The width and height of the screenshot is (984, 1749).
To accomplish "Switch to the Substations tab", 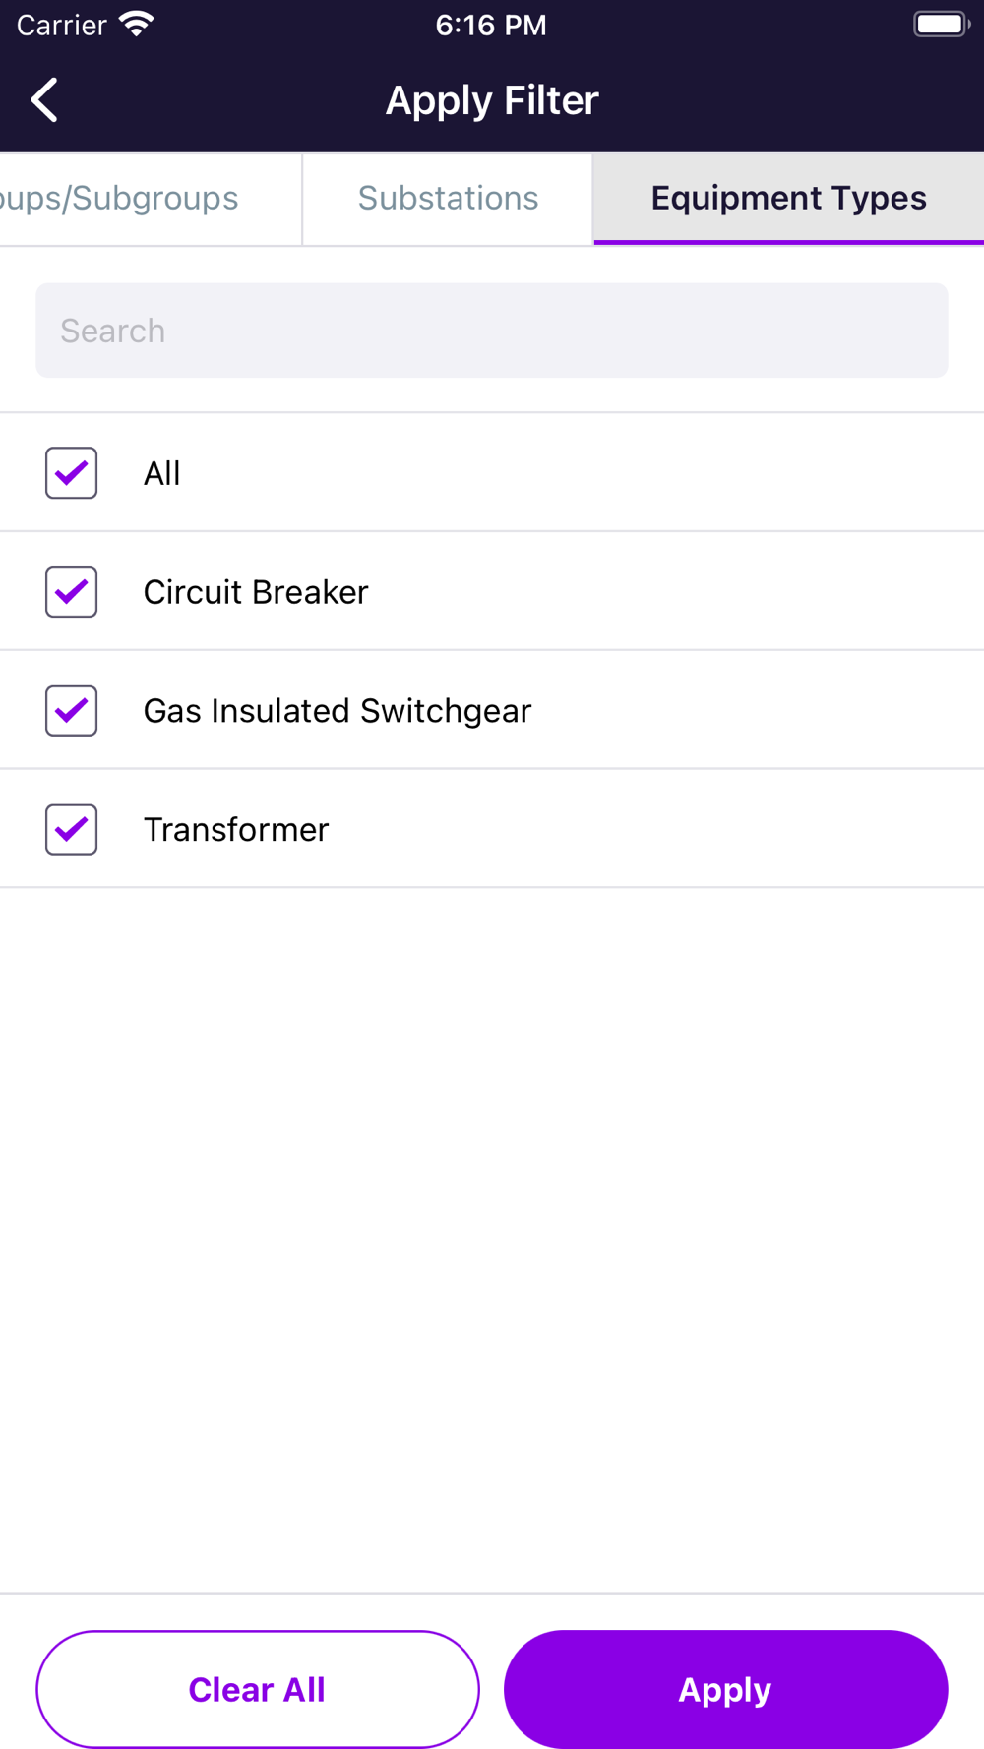I will 448,198.
